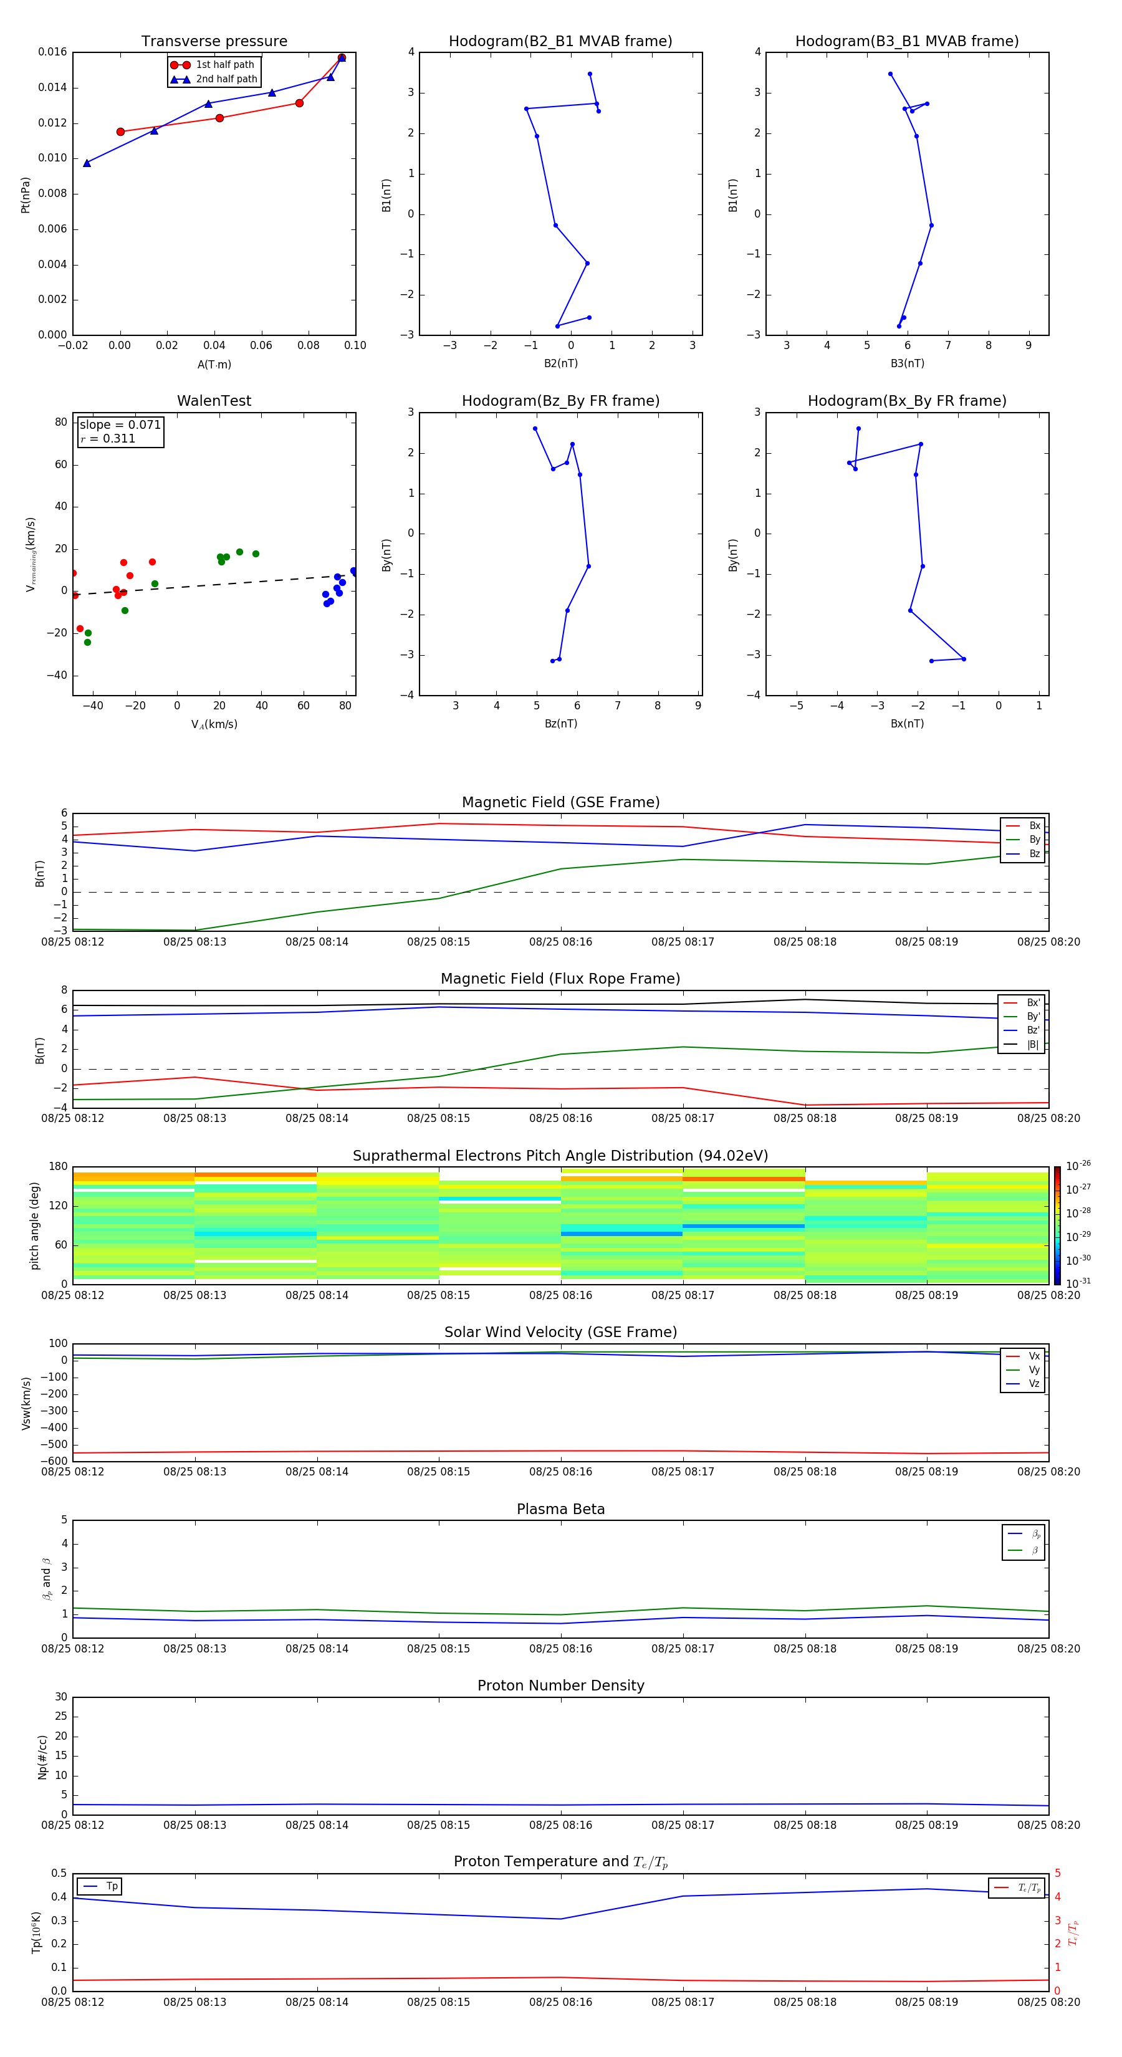Select the βp entry in Plasma Beta legend
1122x2057 pixels.
(x=1024, y=1534)
